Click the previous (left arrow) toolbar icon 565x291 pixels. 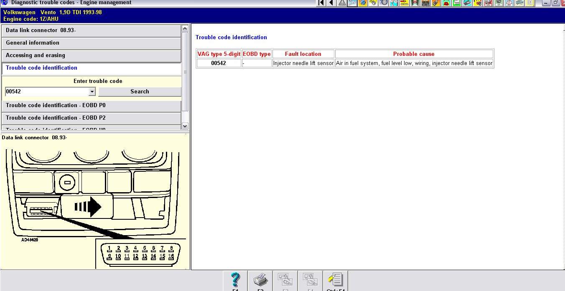pyautogui.click(x=331, y=3)
